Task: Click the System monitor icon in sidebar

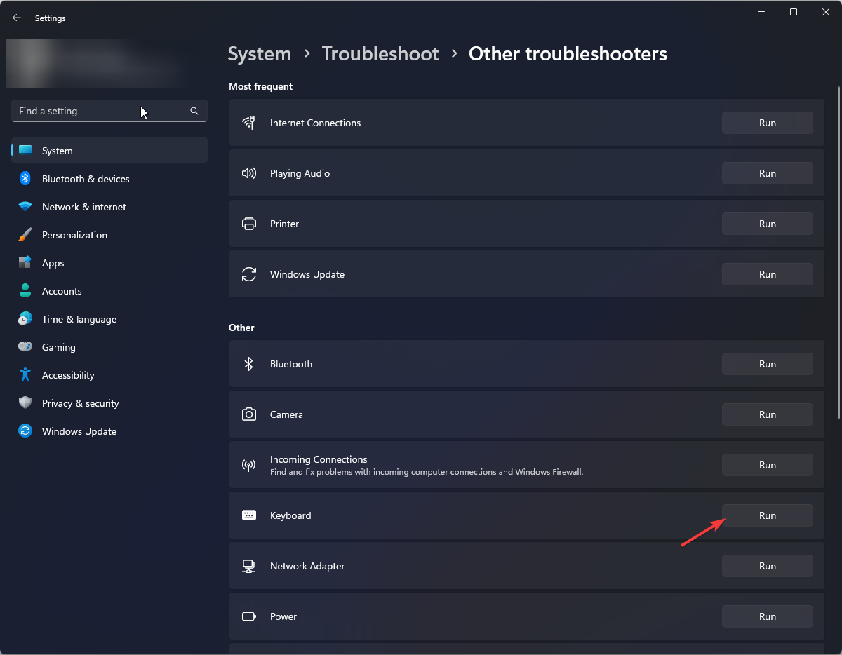Action: pyautogui.click(x=25, y=151)
